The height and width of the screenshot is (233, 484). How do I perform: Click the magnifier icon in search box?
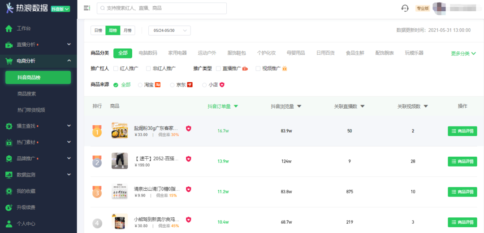coord(103,9)
